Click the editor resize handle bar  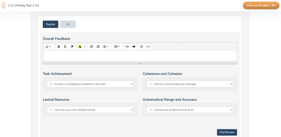tap(140, 63)
